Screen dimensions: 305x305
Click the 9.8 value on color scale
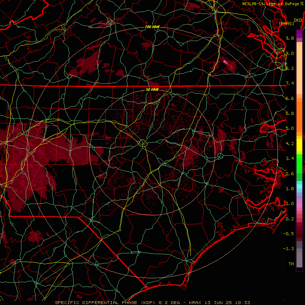pyautogui.click(x=290, y=38)
